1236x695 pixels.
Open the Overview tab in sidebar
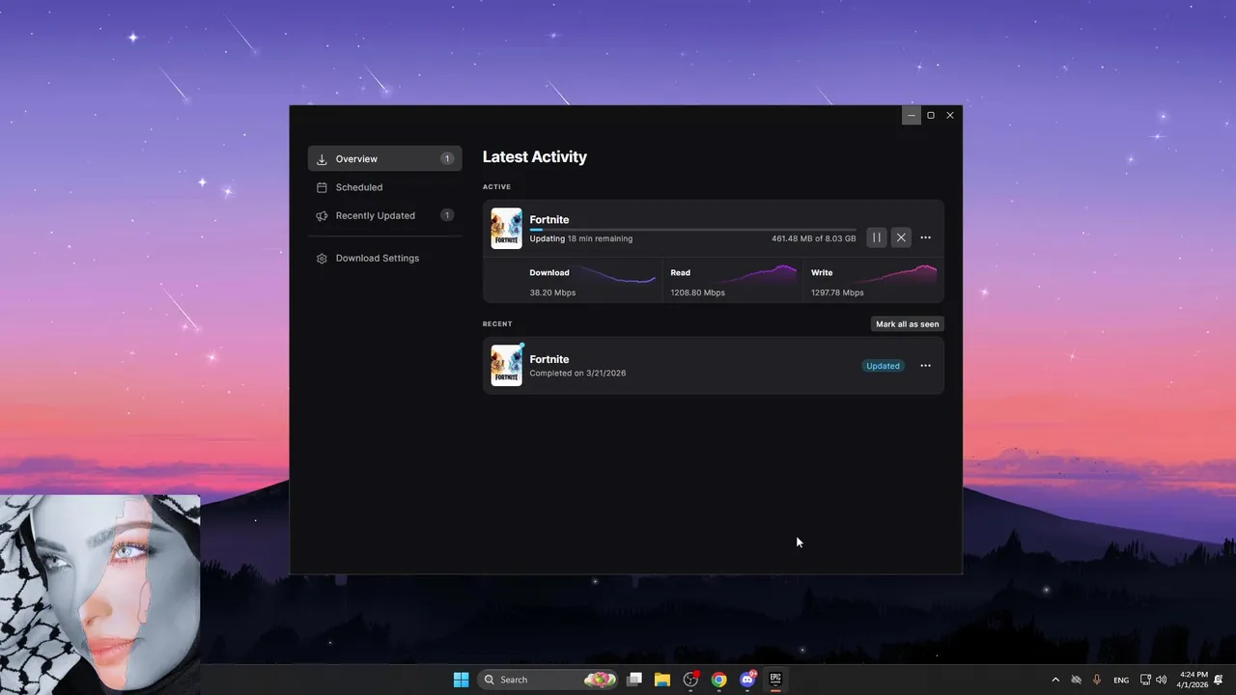(x=384, y=158)
